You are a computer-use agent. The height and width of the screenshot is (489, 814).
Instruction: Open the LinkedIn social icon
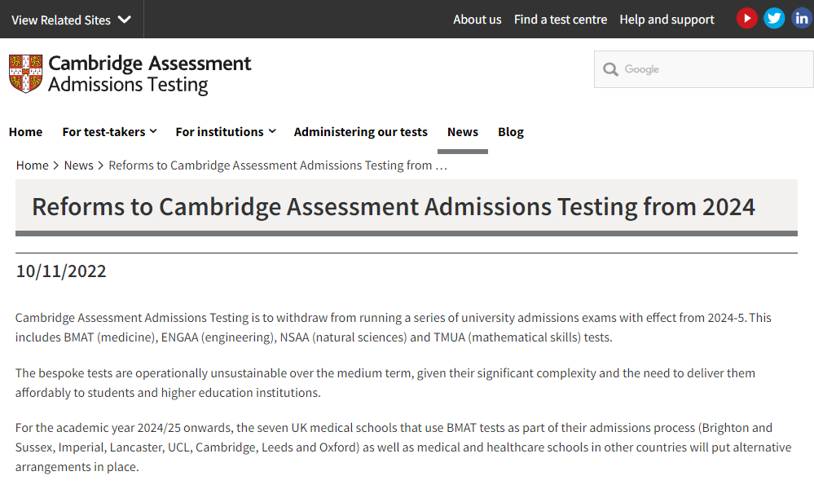pos(802,19)
